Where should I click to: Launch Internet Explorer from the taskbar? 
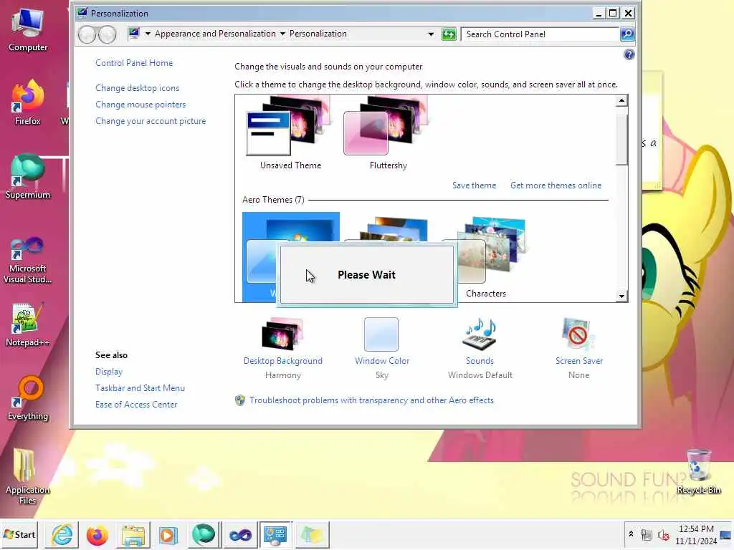[x=62, y=534]
